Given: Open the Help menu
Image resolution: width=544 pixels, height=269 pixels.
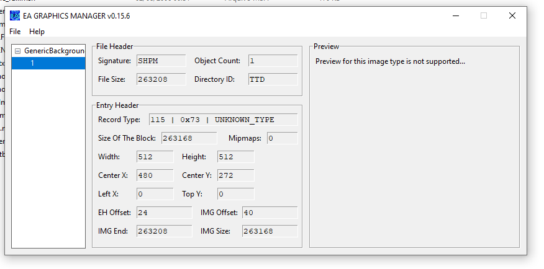Looking at the screenshot, I should (x=37, y=32).
